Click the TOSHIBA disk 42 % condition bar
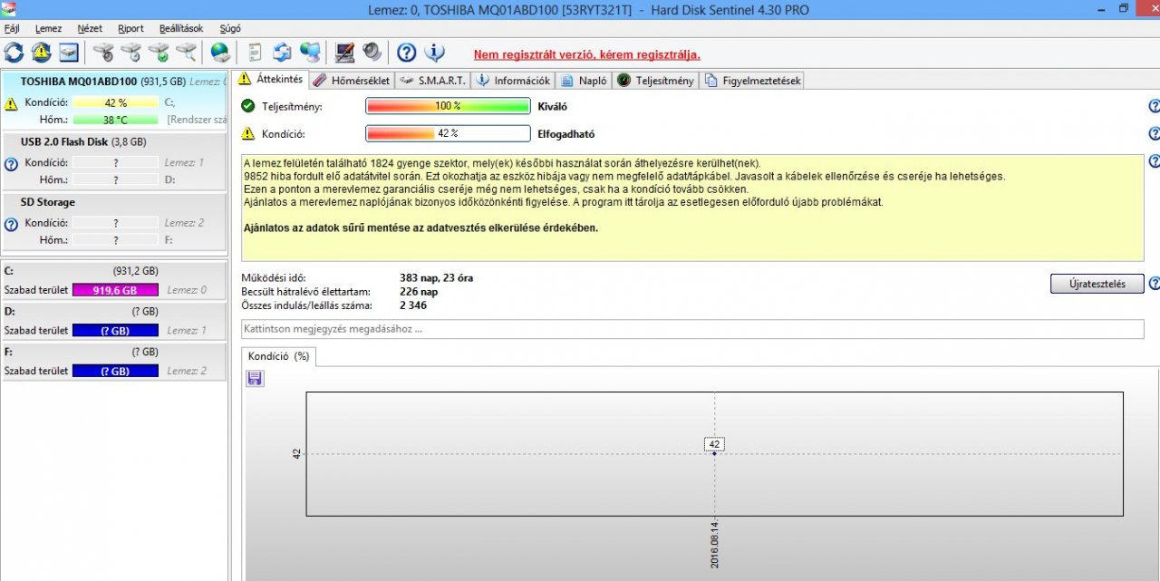 pyautogui.click(x=115, y=103)
